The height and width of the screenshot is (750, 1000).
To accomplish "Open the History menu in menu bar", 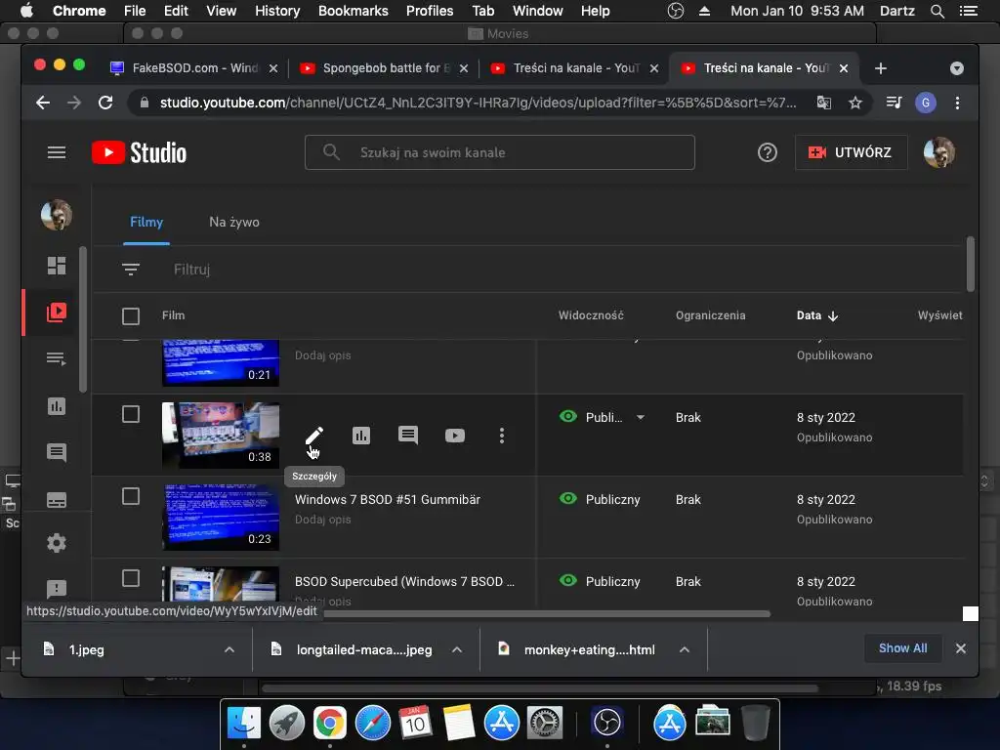I will 277,11.
